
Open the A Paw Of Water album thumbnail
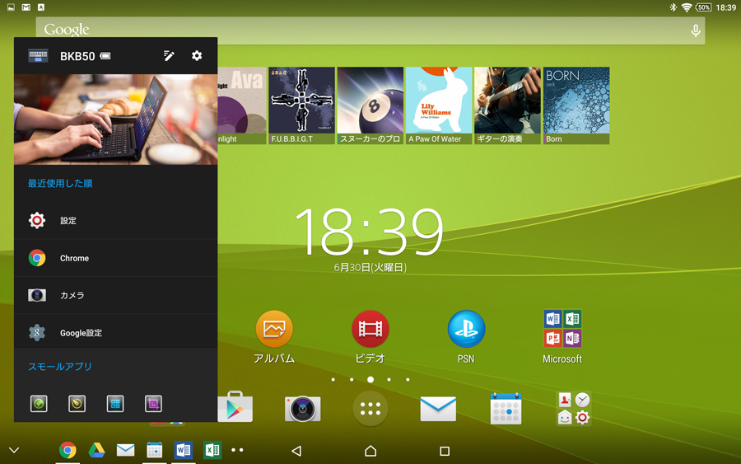(438, 105)
